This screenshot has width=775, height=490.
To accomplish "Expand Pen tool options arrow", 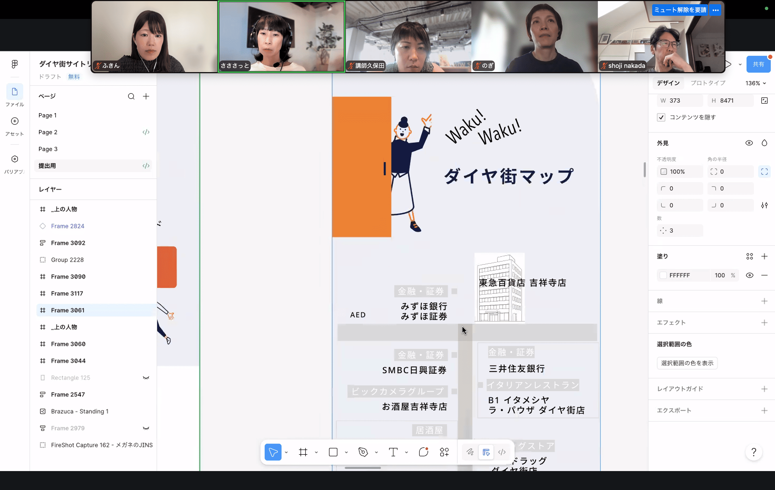I will pyautogui.click(x=376, y=452).
